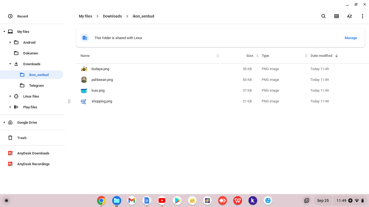The image size is (369, 207).
Task: Start AnyDesk from the shelf
Action: 222,201
